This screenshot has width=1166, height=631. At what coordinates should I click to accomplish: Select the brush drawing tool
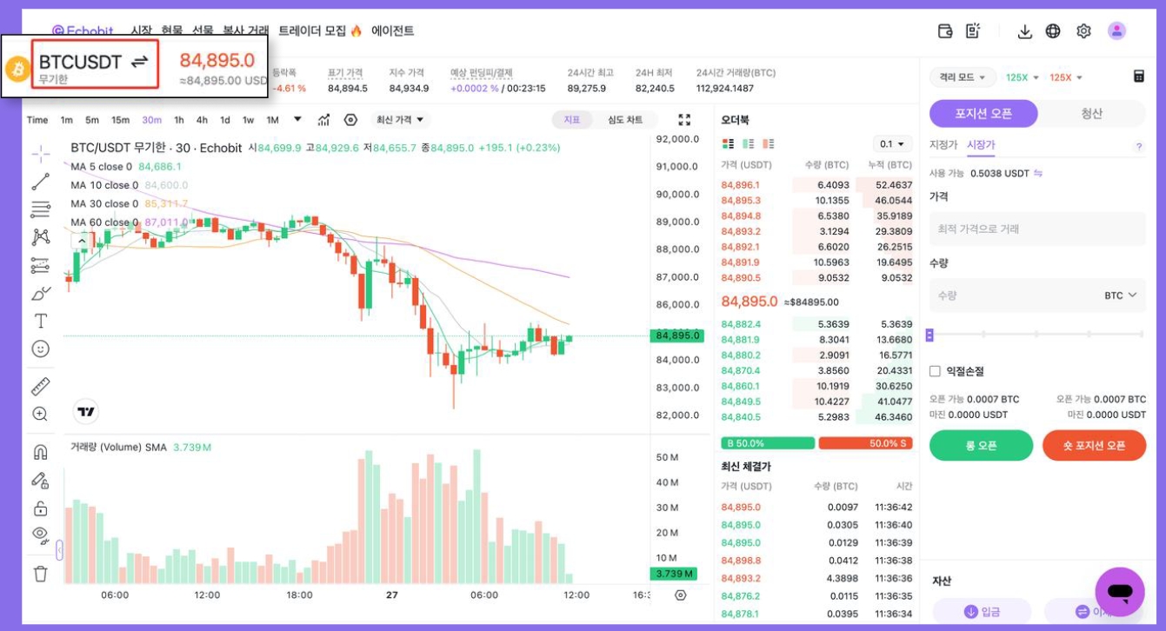(x=40, y=293)
